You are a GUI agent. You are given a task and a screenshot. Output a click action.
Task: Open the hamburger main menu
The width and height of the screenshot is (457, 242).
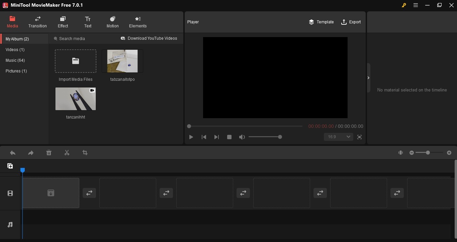[x=416, y=5]
